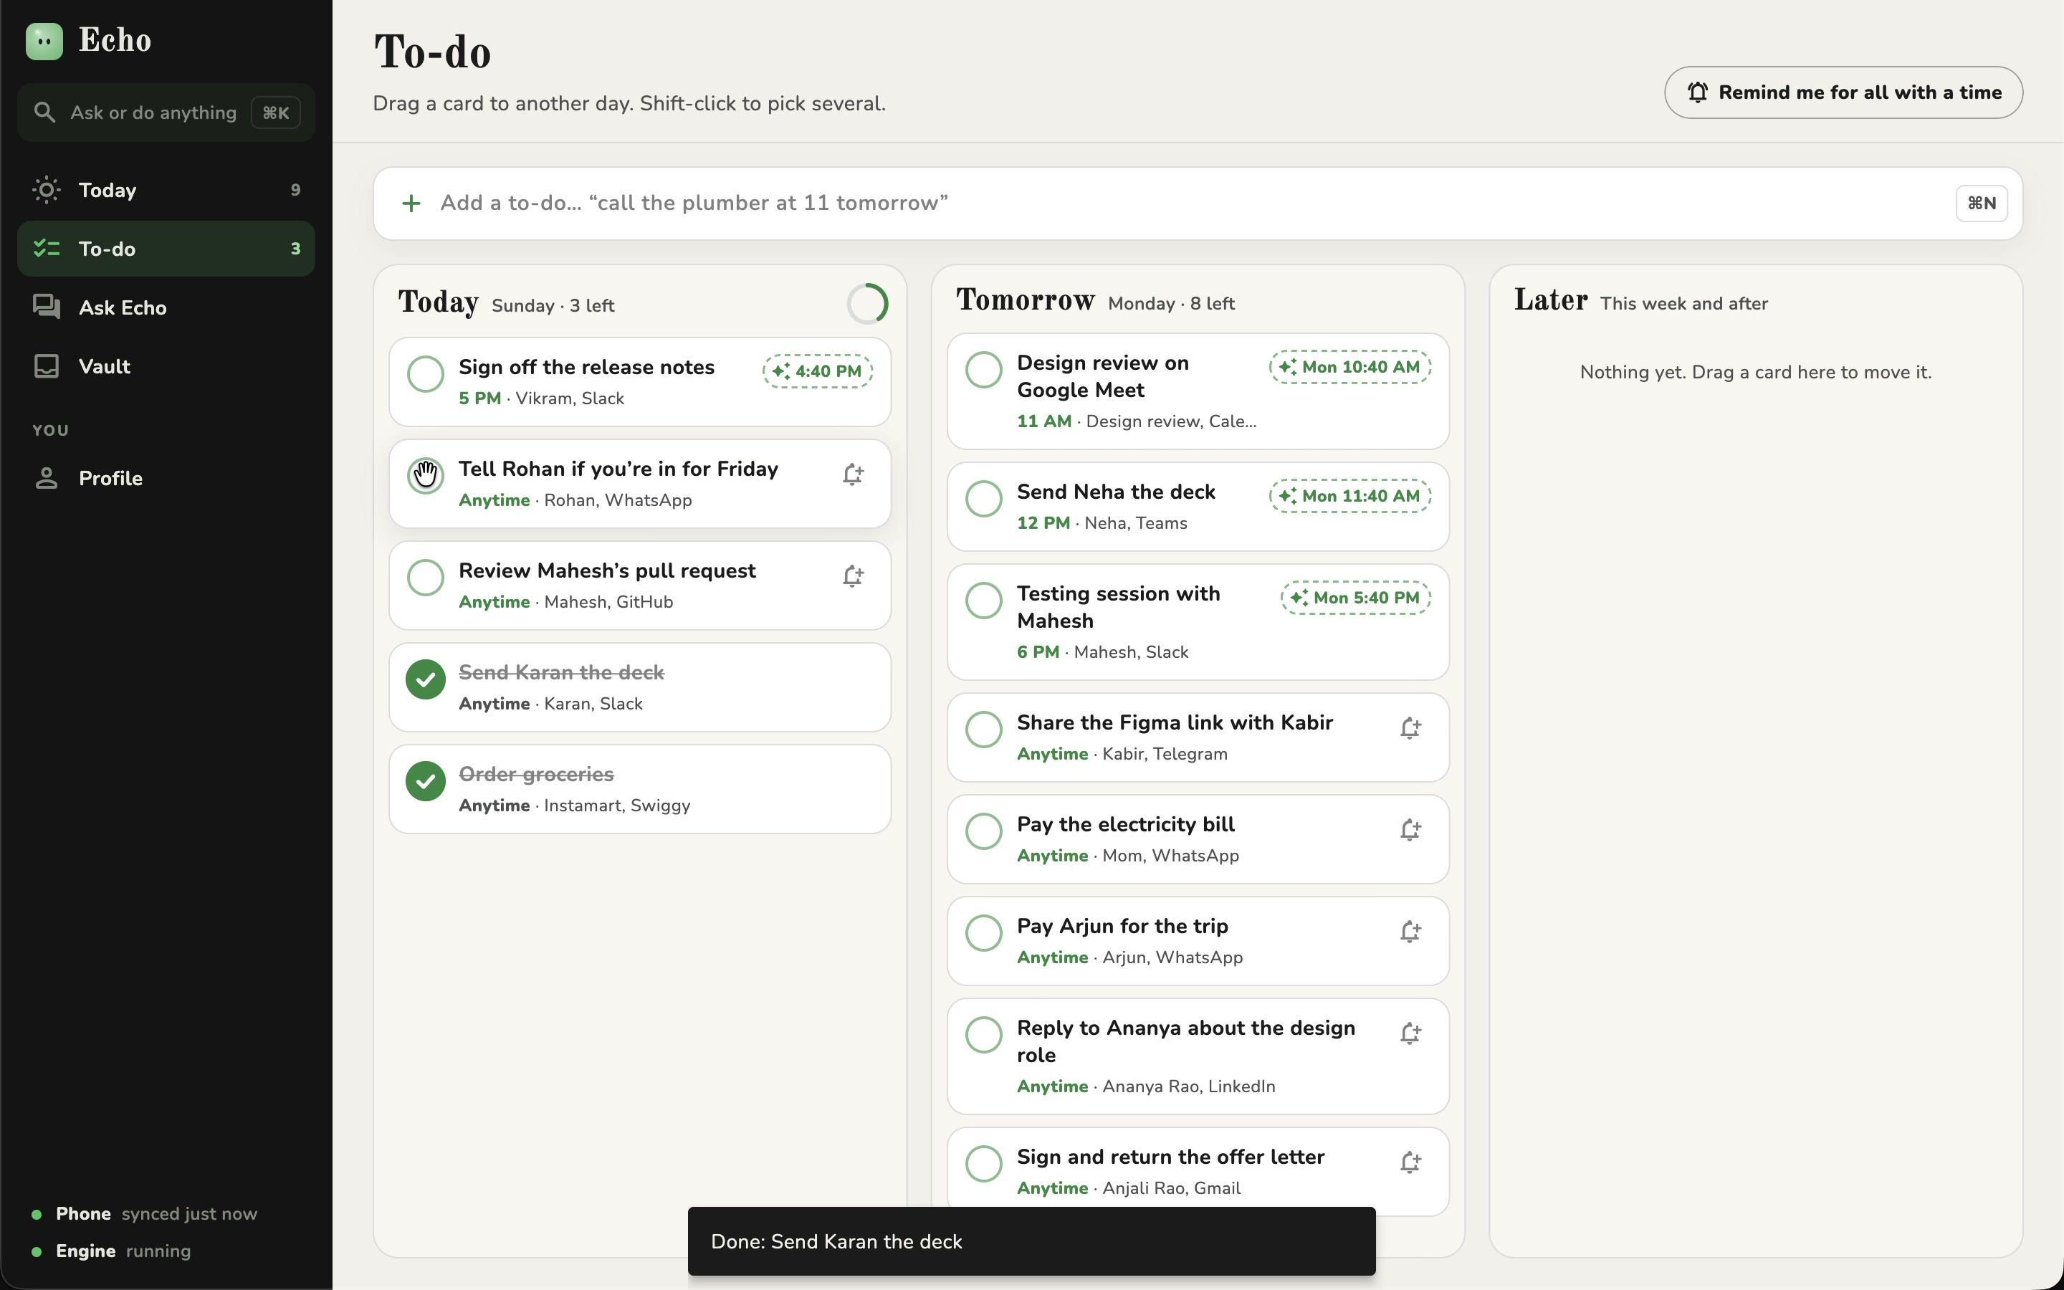
Task: Accept suggested Mon 11:40 AM reminder chip
Action: 1350,496
